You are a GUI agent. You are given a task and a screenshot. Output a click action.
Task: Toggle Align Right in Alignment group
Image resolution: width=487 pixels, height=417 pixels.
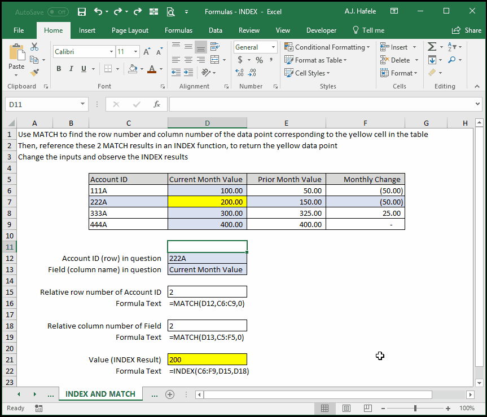[201, 60]
